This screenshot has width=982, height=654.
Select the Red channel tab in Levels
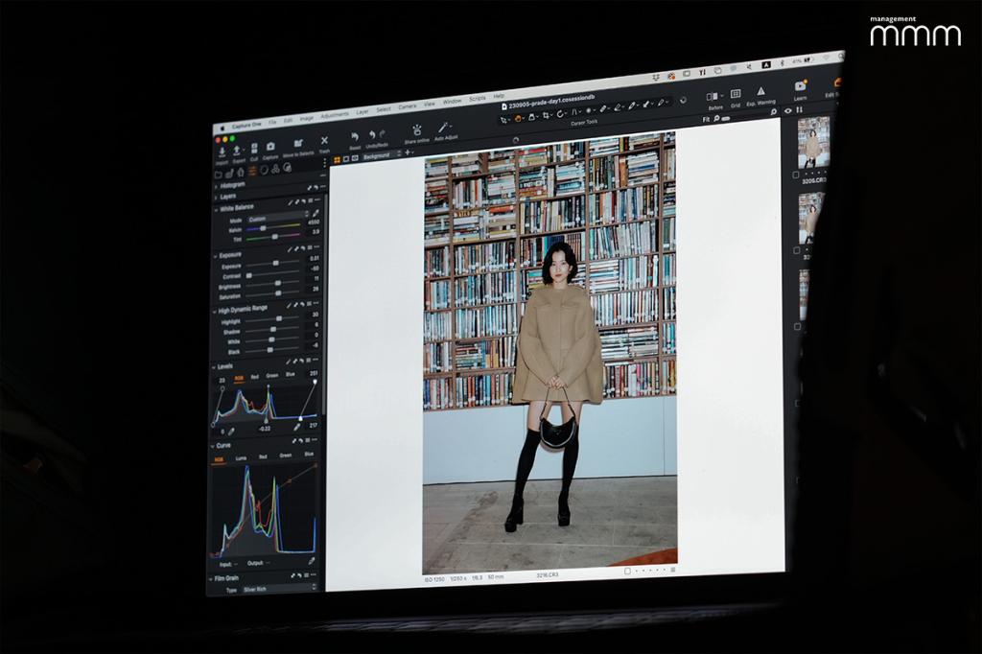[255, 377]
